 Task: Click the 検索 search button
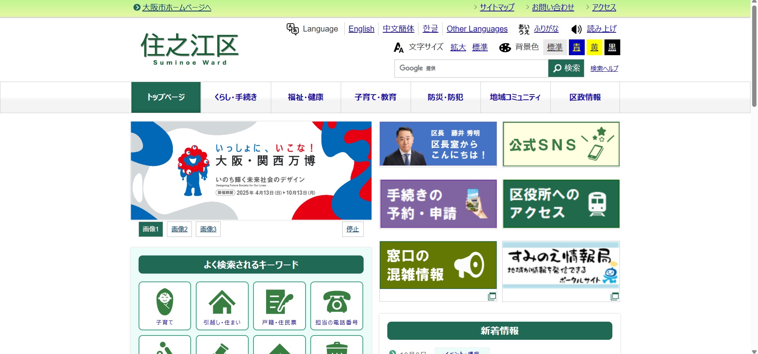tap(566, 68)
